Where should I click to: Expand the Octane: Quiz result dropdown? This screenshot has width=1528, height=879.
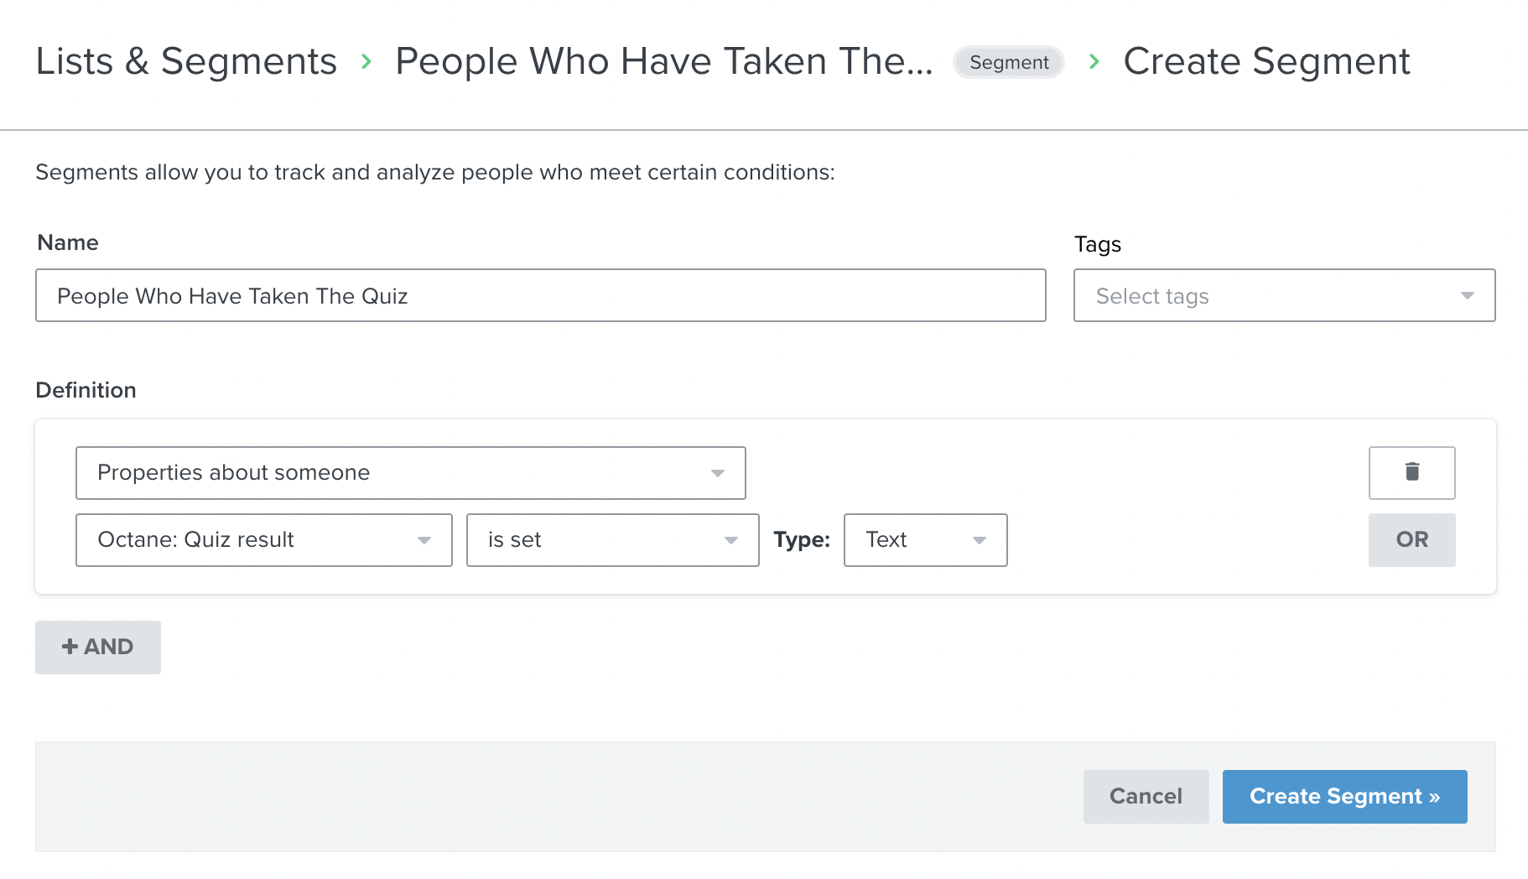tap(264, 540)
